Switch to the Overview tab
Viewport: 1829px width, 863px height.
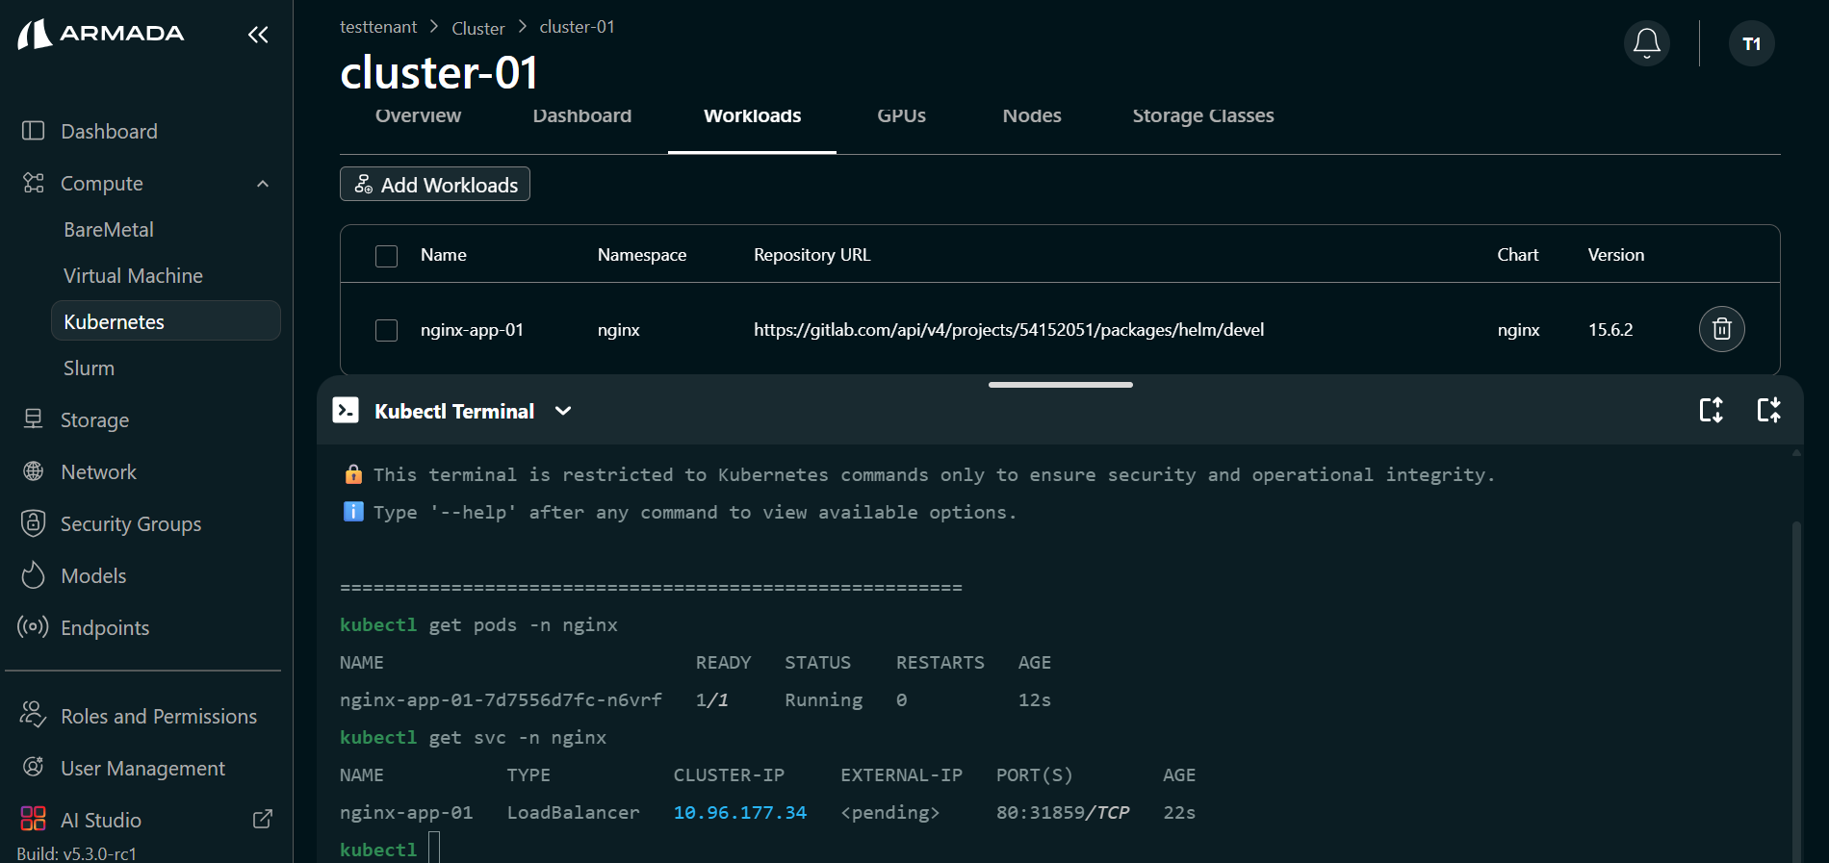tap(418, 115)
